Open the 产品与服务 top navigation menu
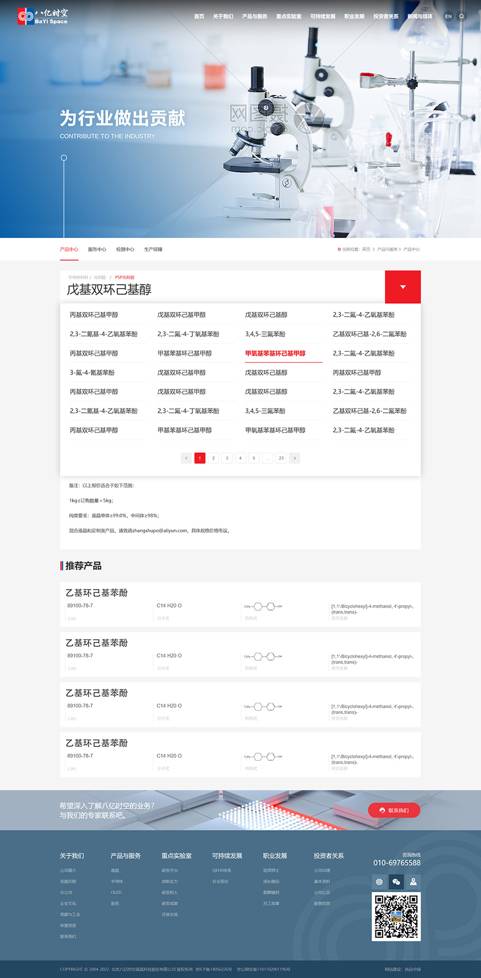Screen dimensions: 481x978 click(x=254, y=17)
